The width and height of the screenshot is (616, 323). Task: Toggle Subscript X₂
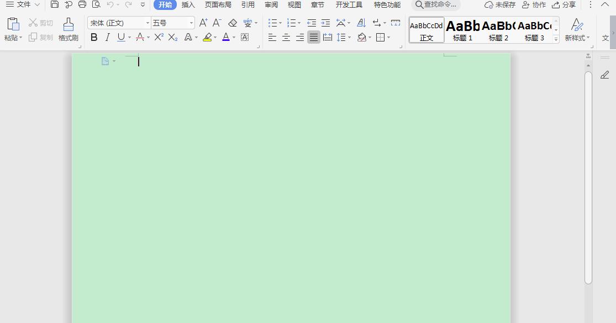[x=173, y=38]
